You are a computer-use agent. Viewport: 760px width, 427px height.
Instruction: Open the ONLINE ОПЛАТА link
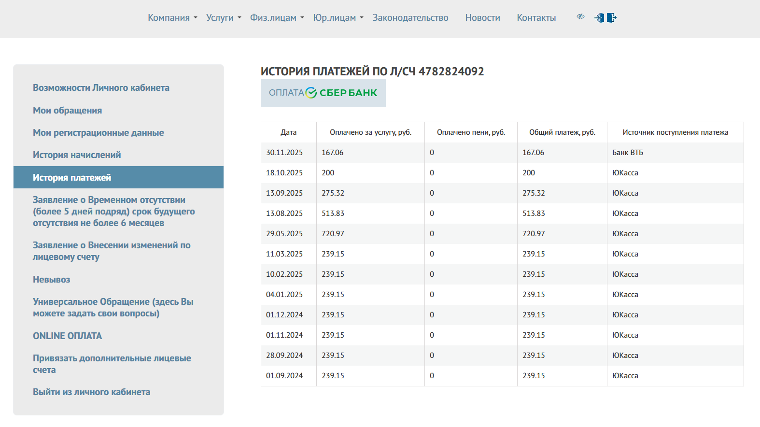[67, 336]
